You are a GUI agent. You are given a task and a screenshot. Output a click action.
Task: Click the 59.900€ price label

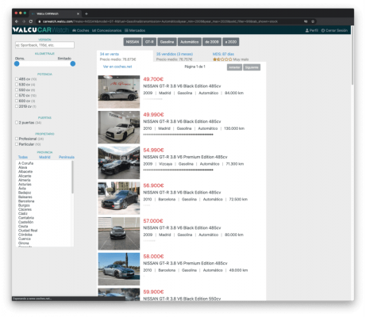pos(153,292)
